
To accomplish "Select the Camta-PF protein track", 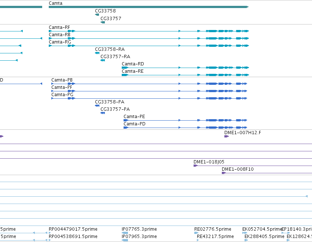I will pos(149,91).
